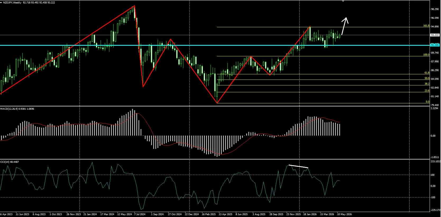Click the CCI scale maximum 233.1032
The height and width of the screenshot is (217, 441).
[x=435, y=161]
